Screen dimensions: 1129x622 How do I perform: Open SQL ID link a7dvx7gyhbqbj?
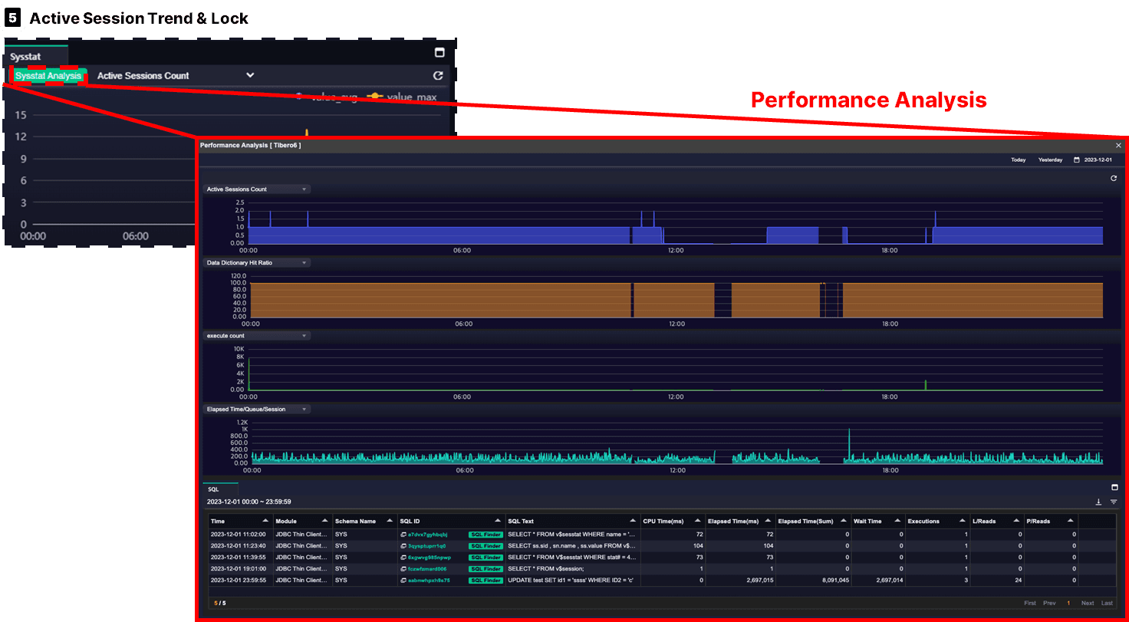427,534
